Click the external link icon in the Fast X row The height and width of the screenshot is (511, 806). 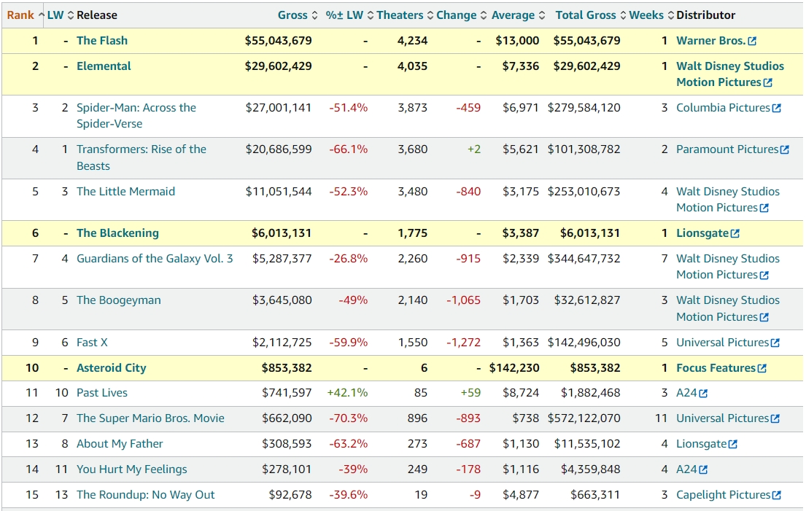pos(775,343)
